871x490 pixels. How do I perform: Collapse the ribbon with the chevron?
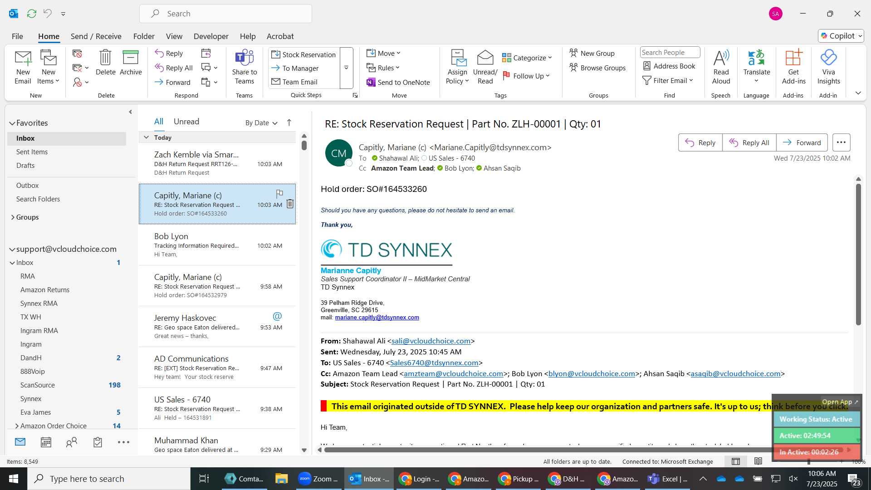point(858,93)
